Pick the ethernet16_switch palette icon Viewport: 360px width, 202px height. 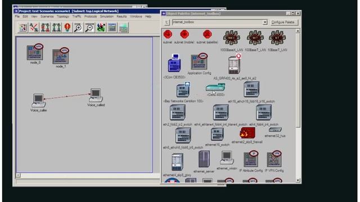pos(217,134)
